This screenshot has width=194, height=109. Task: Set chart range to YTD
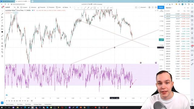click(20, 101)
